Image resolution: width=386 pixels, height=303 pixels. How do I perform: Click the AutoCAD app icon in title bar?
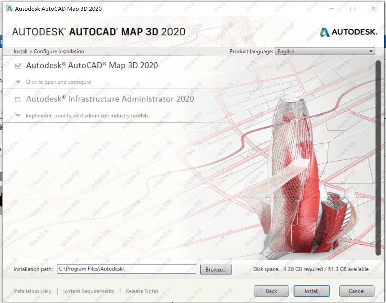point(10,9)
